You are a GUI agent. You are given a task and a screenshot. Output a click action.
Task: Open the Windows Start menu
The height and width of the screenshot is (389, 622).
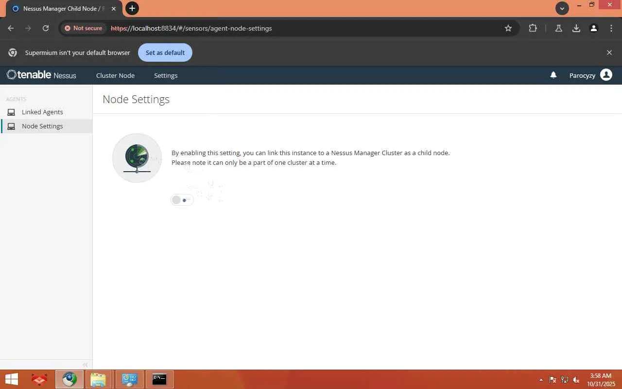coord(12,379)
